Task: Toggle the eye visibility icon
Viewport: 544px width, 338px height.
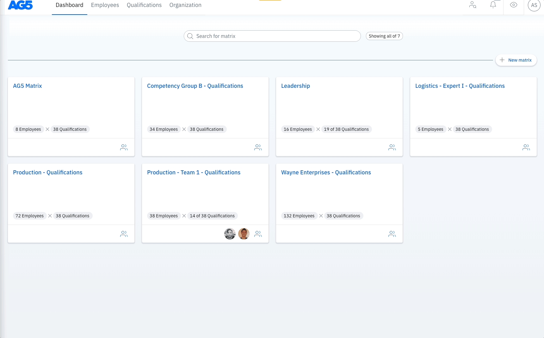Action: point(514,5)
